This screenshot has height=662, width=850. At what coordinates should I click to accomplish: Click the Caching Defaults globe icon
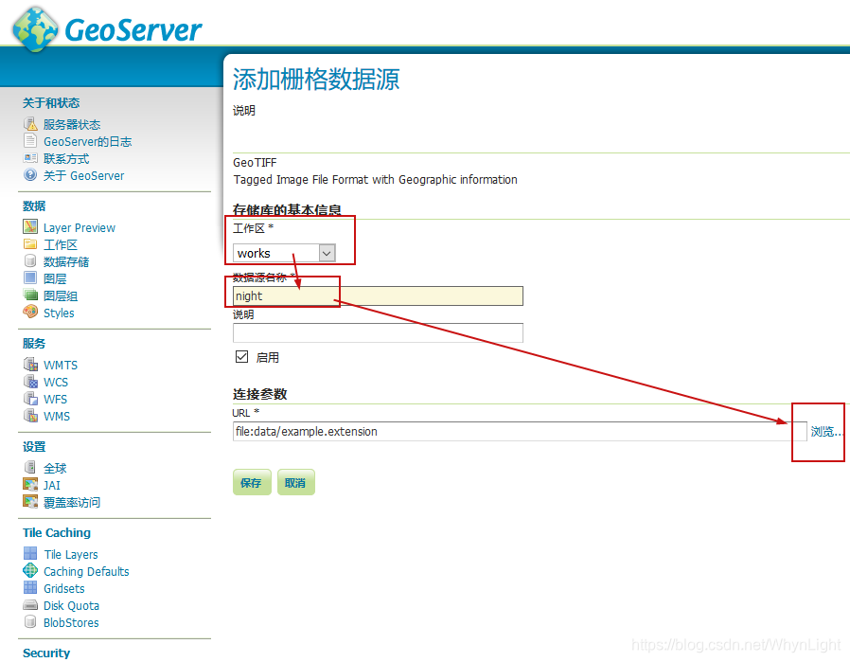point(30,570)
